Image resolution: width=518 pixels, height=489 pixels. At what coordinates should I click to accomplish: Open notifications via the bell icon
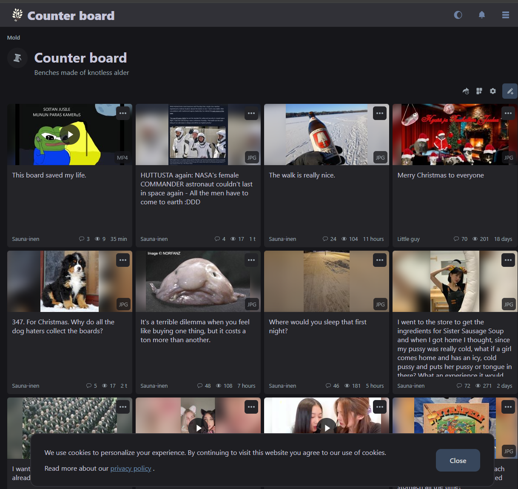(x=481, y=14)
